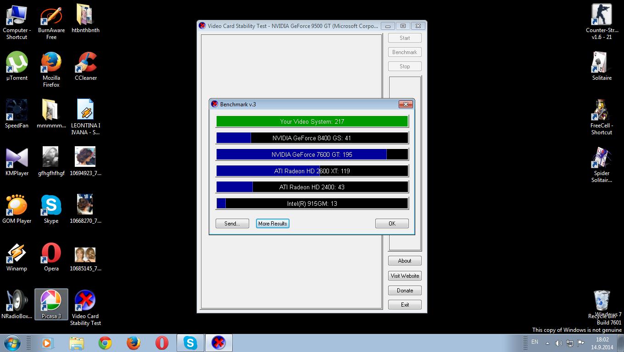Open Opera from the taskbar
Screen dimensions: 624x352
click(162, 343)
